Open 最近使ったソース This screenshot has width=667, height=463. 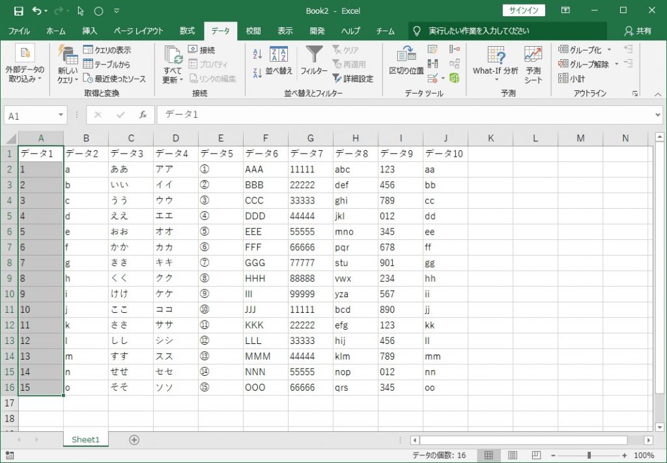click(x=114, y=79)
